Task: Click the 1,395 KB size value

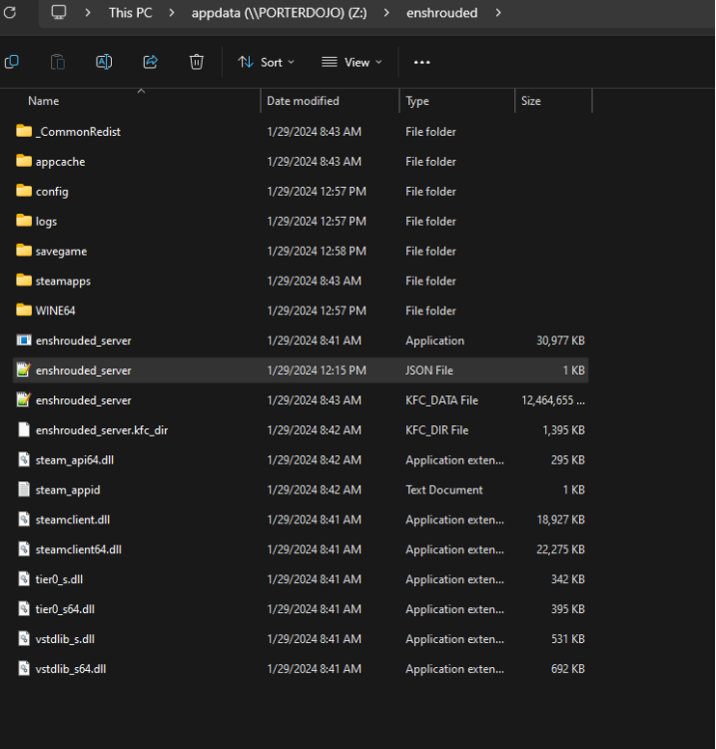Action: pos(563,429)
